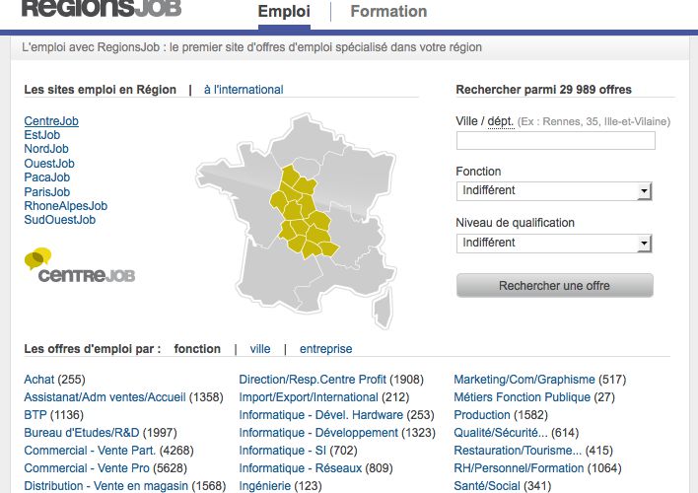Open RH/Personnel/Formation category
Viewport: 698px width, 493px height.
point(519,468)
